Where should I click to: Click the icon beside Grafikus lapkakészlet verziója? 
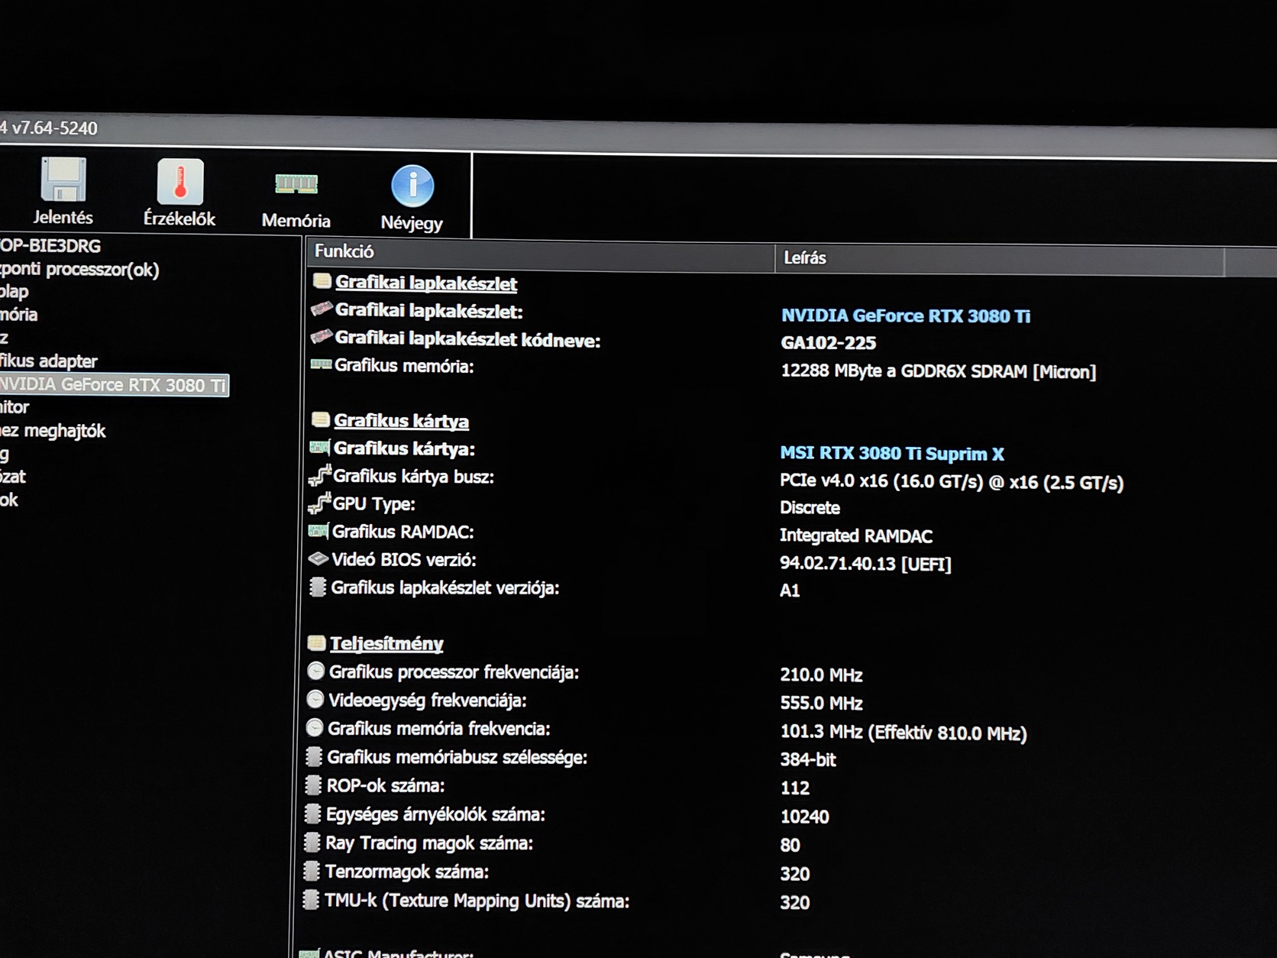tap(317, 587)
